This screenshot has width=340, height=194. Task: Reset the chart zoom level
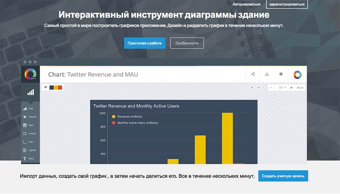[x=300, y=88]
